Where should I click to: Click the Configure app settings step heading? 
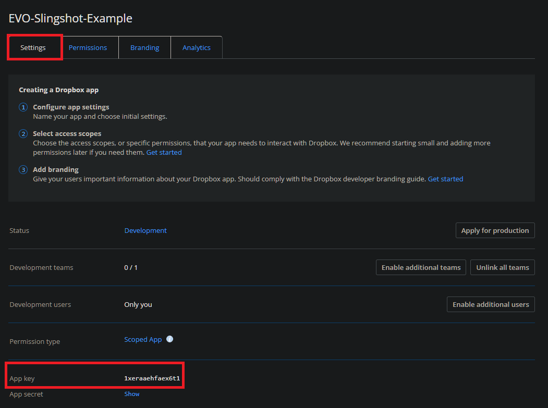[x=71, y=107]
